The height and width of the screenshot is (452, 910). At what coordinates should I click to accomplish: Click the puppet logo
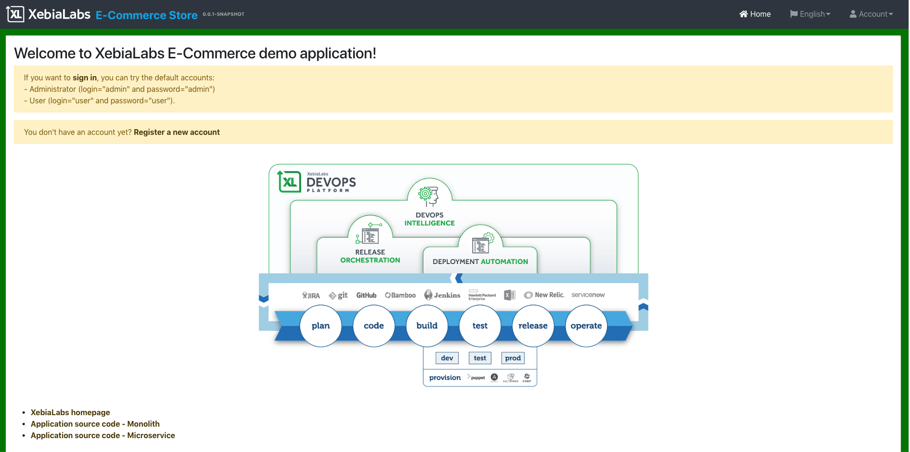coord(476,377)
